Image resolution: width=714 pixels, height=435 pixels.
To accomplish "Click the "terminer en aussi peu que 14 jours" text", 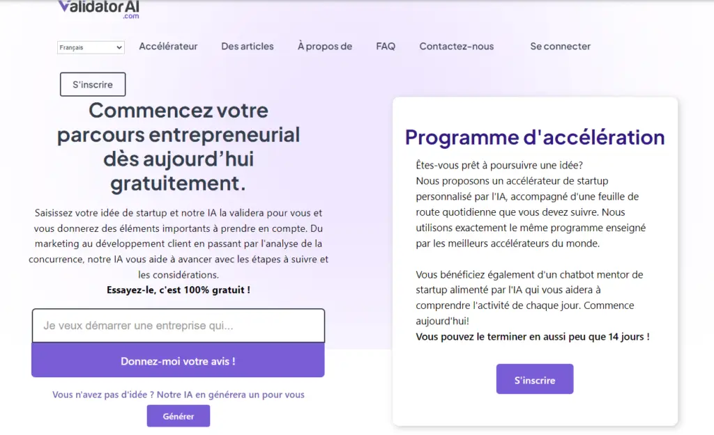I will 533,336.
